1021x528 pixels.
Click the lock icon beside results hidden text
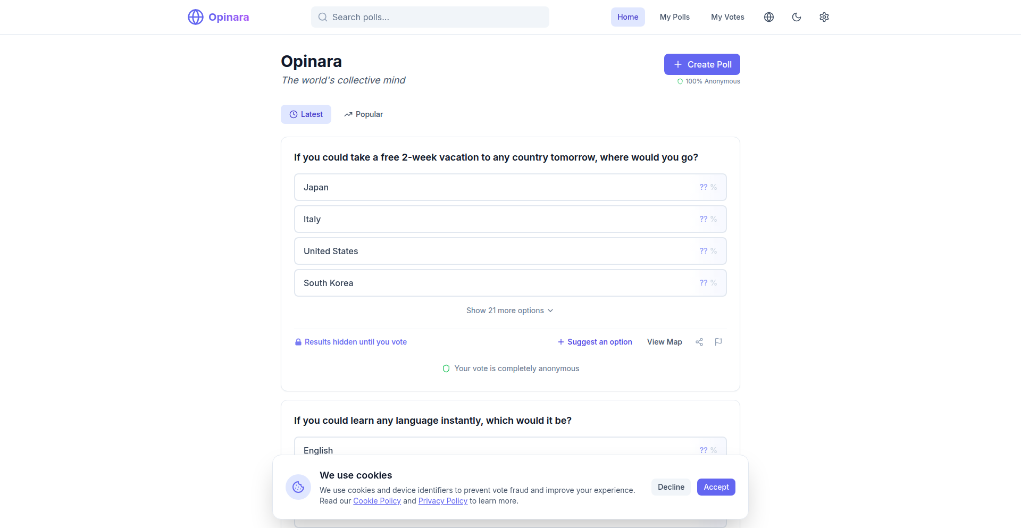click(298, 342)
